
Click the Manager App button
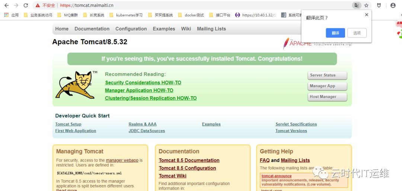coord(328,86)
